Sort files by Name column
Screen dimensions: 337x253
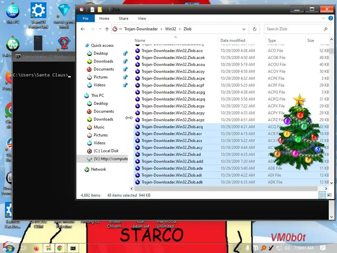pyautogui.click(x=140, y=41)
